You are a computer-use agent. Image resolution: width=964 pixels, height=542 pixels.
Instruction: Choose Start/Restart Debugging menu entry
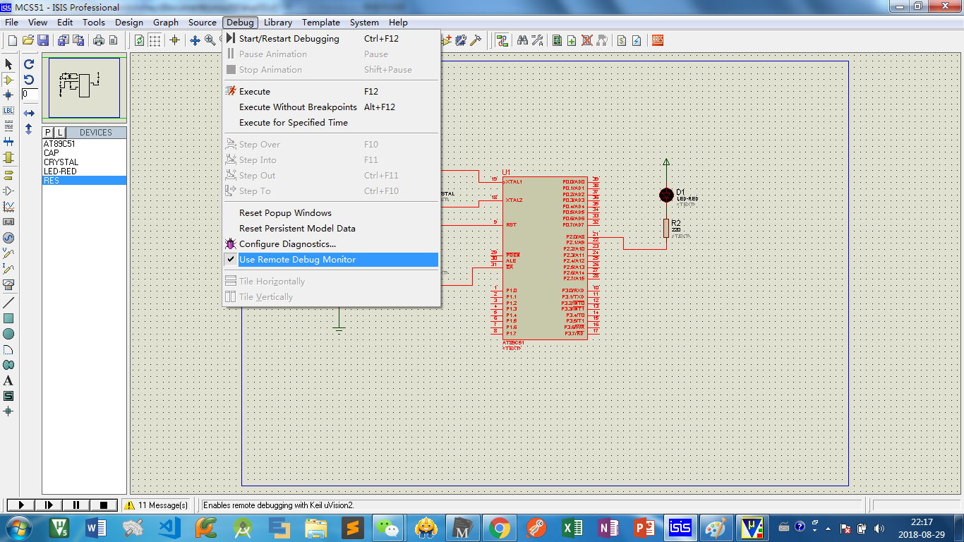click(330, 39)
